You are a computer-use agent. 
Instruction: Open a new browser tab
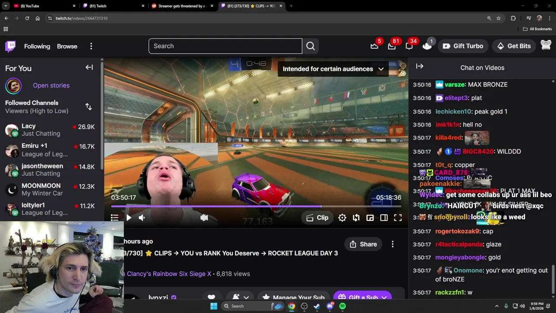pyautogui.click(x=291, y=6)
